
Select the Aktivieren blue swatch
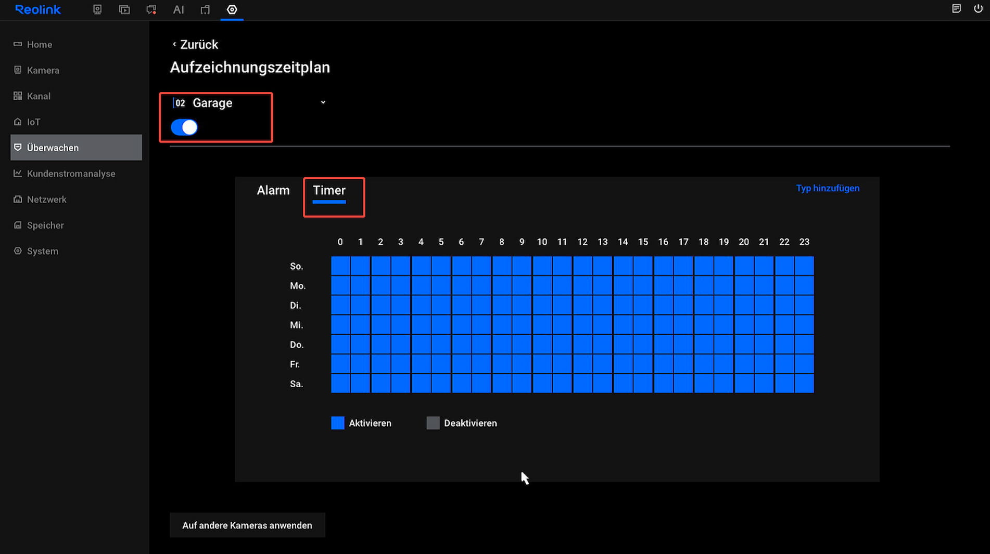(x=338, y=423)
